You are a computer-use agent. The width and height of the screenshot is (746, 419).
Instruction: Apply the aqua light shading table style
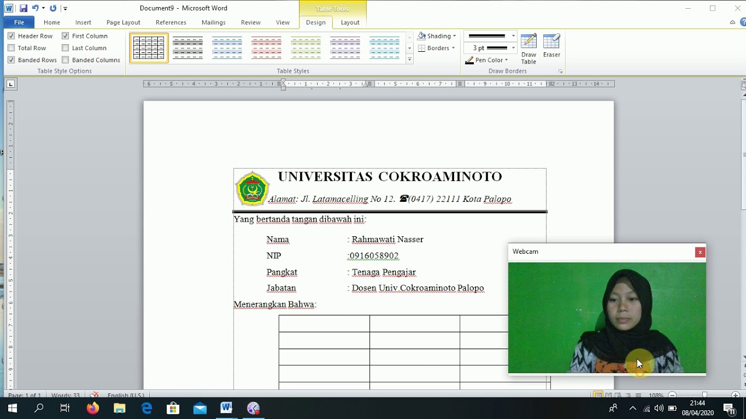pyautogui.click(x=385, y=48)
